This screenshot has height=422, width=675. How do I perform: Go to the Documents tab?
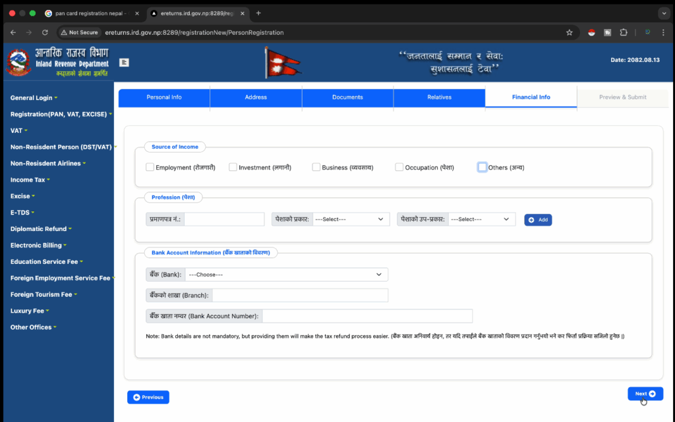click(x=347, y=97)
